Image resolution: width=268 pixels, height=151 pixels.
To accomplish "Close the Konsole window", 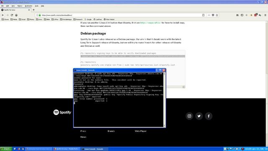I will coord(164,70).
